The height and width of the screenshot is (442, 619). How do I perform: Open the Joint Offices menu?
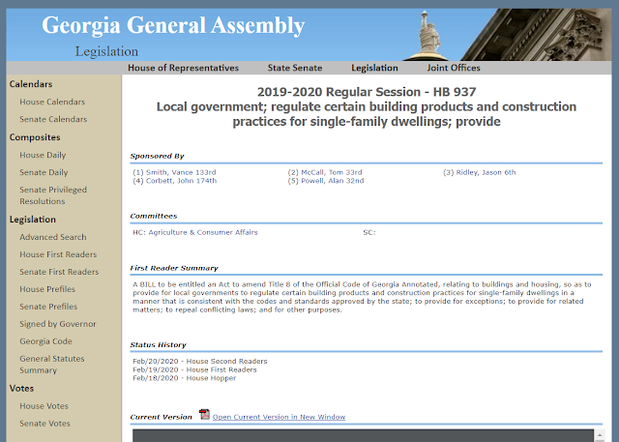point(454,68)
